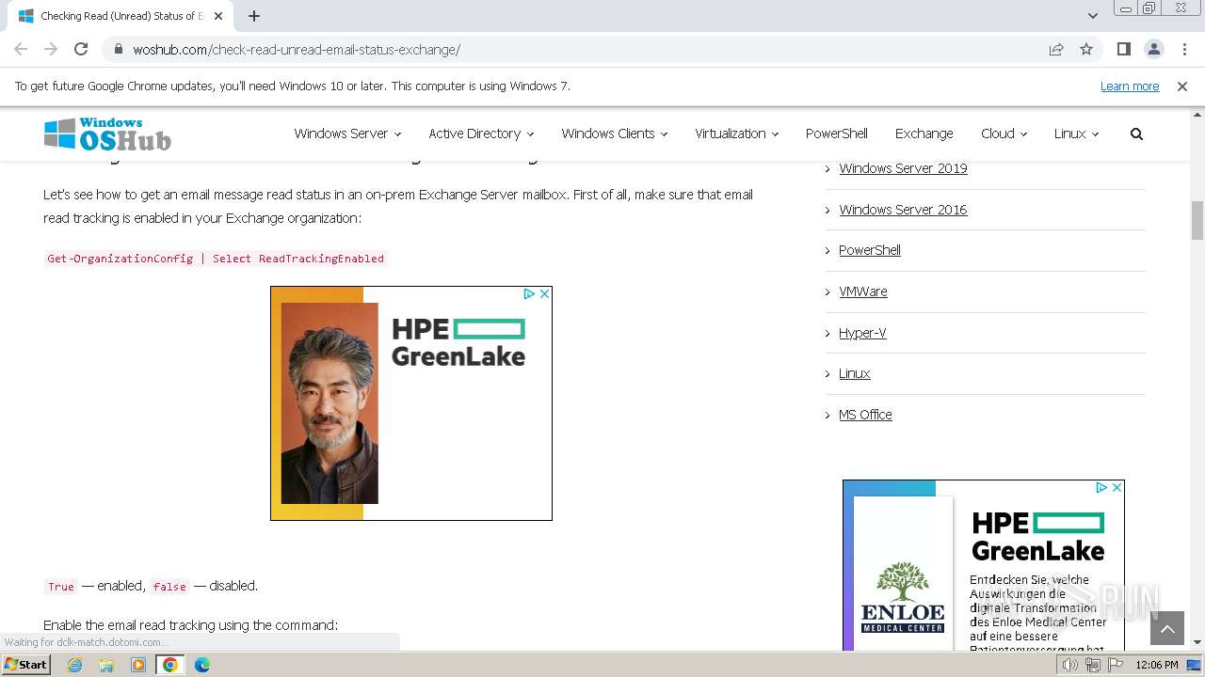
Task: Click the page vertical scrollbar thumb
Action: (x=1197, y=221)
